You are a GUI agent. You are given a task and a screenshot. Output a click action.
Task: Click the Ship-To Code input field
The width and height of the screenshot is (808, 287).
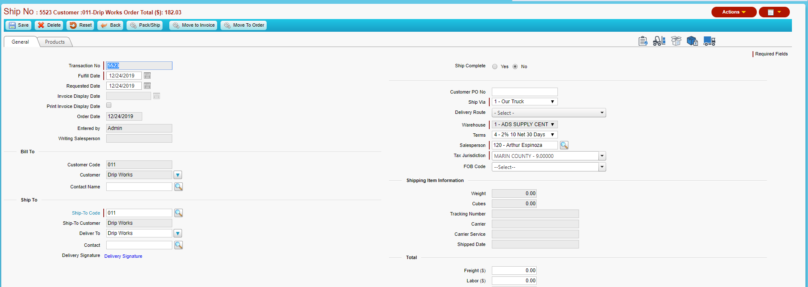139,213
